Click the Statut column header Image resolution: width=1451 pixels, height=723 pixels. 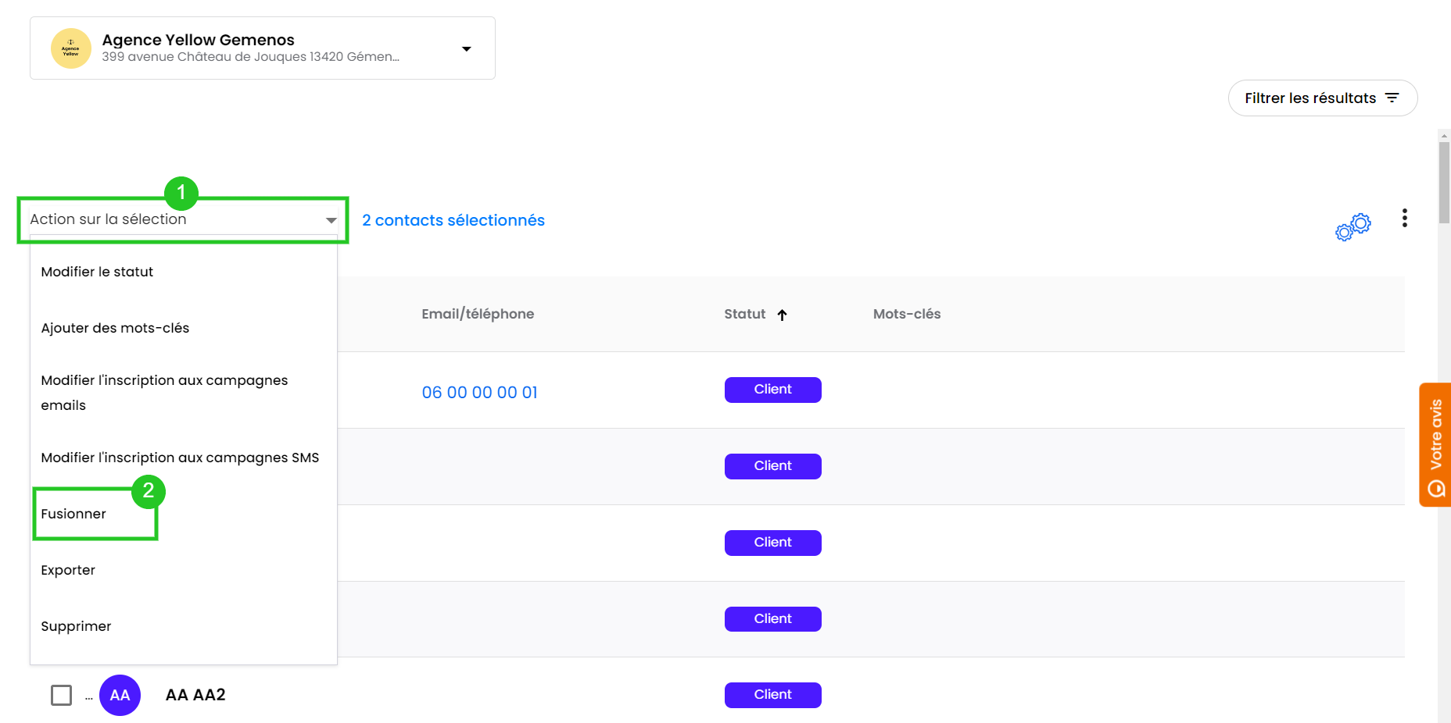click(x=745, y=314)
